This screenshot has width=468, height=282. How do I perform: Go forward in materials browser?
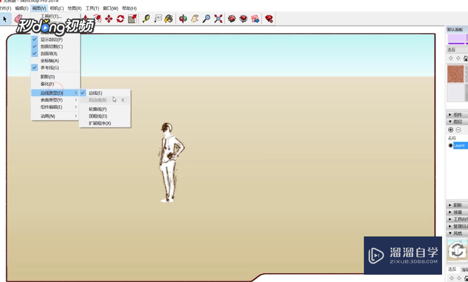[x=458, y=58]
